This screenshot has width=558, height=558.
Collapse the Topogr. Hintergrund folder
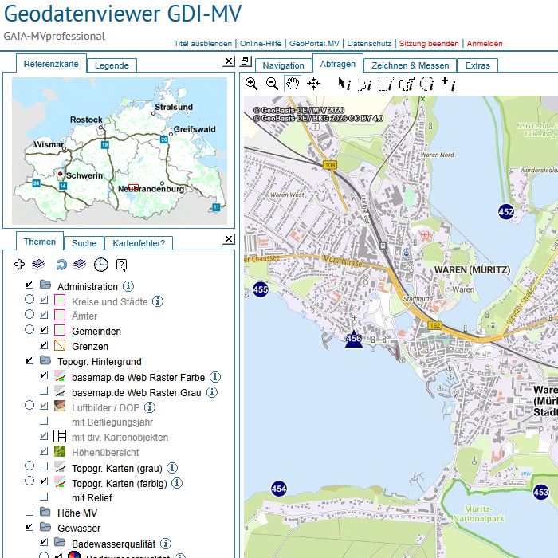45,360
